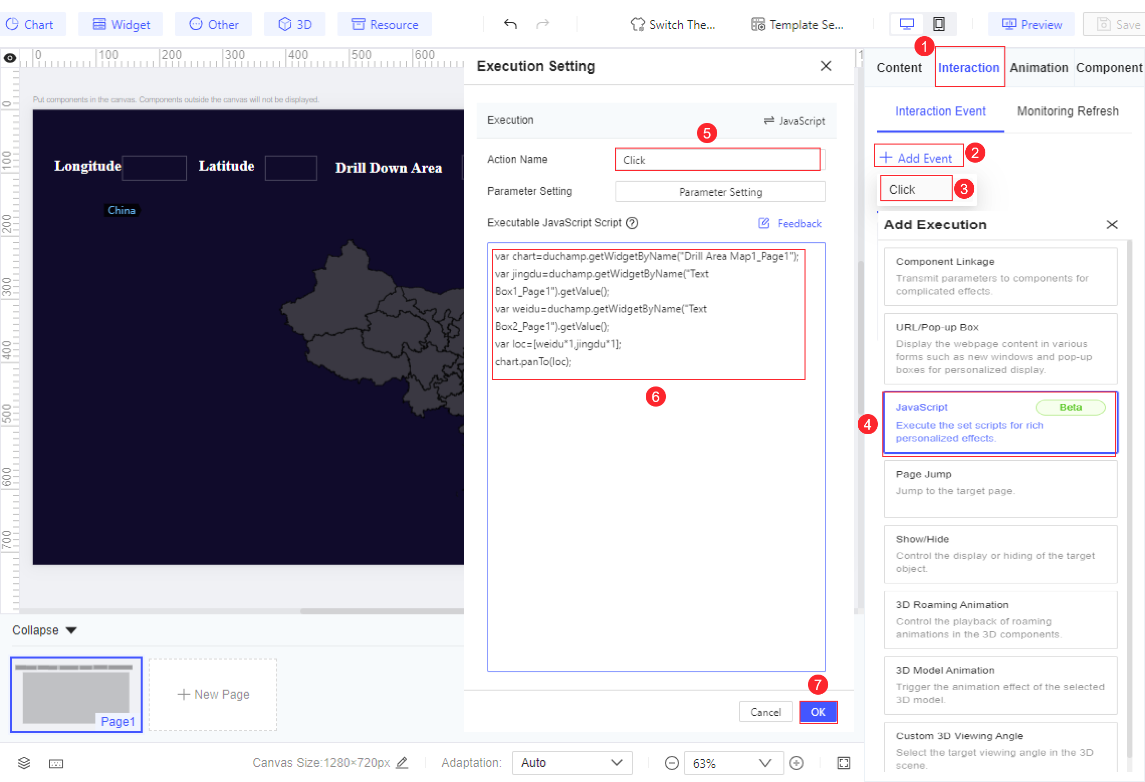Screen dimensions: 1145x782
Task: Add a New Page
Action: (x=213, y=695)
